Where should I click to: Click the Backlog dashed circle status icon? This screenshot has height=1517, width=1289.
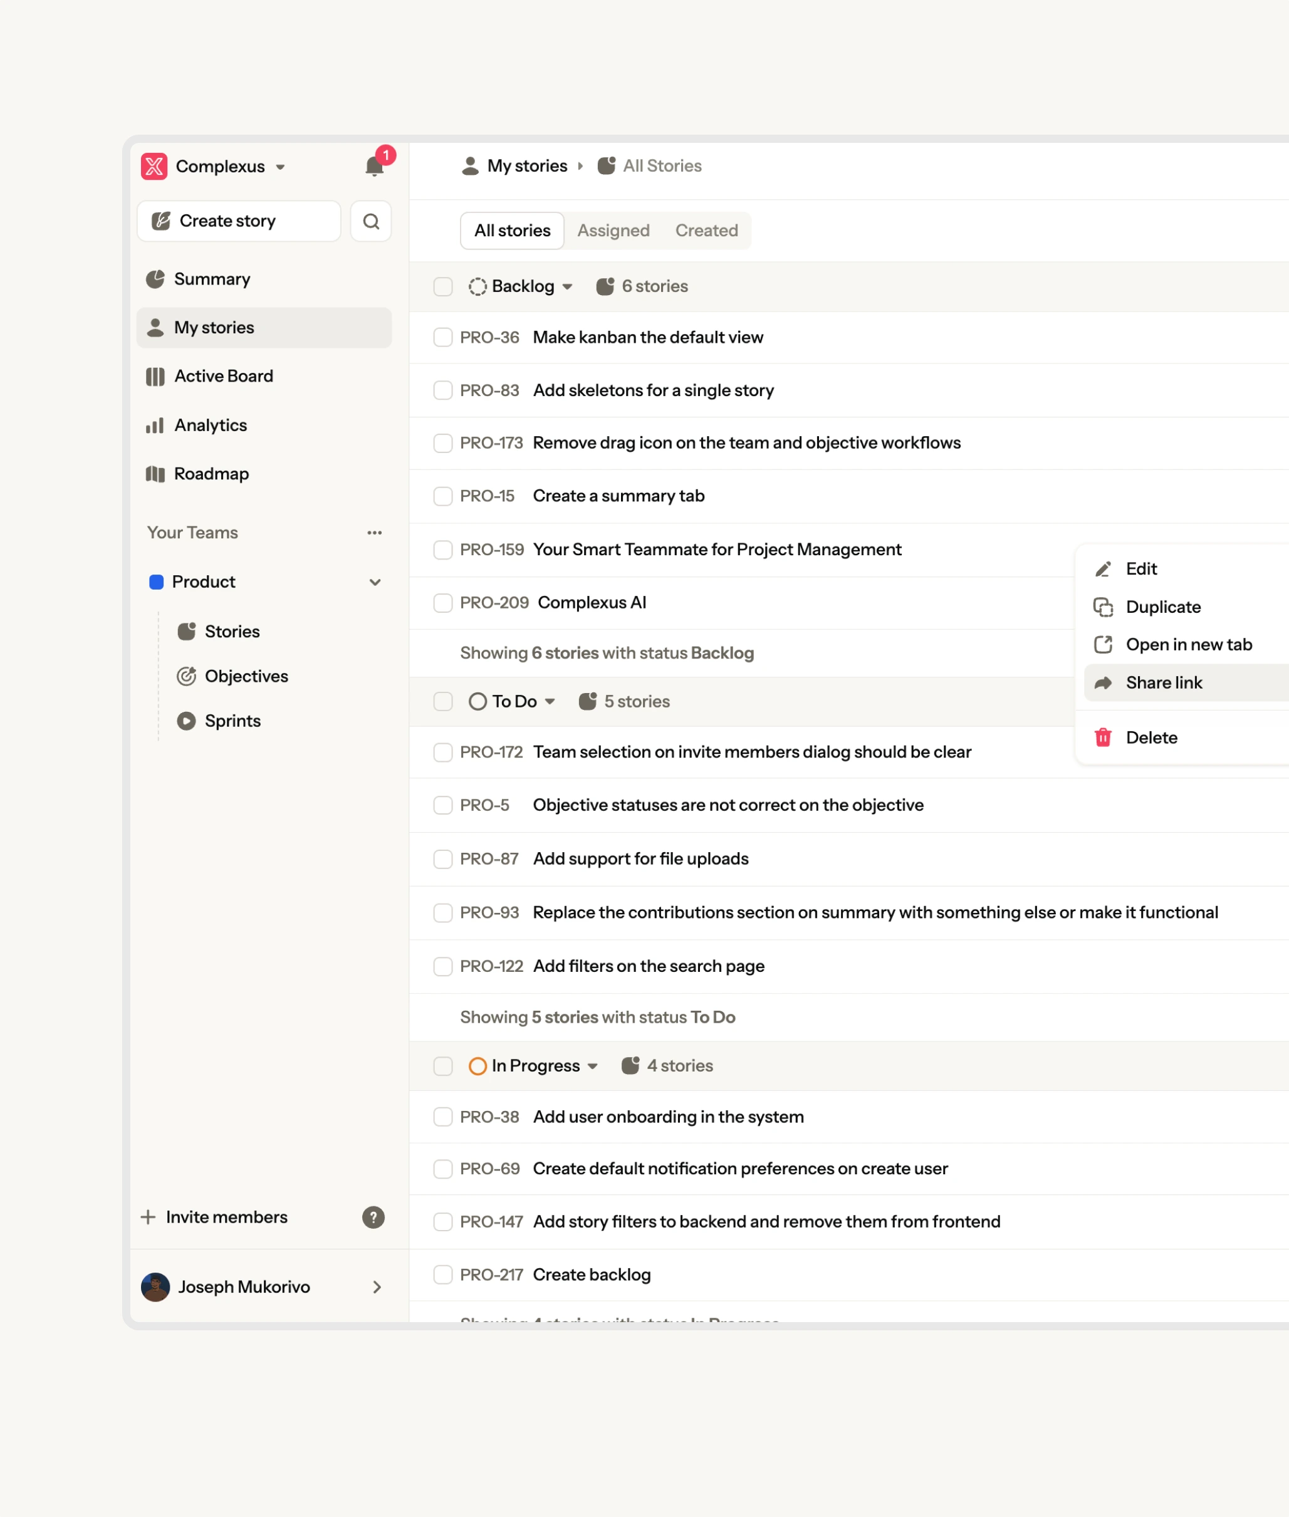click(478, 286)
